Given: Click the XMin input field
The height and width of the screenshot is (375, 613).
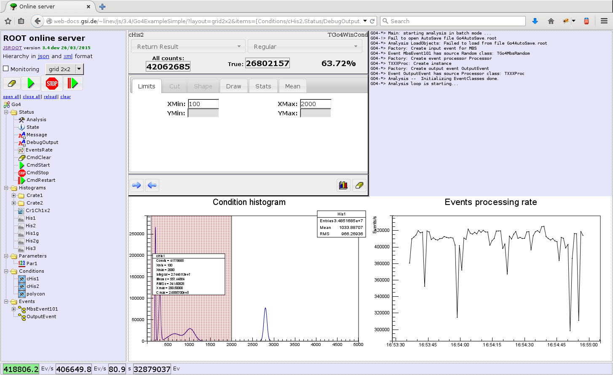Looking at the screenshot, I should 203,104.
